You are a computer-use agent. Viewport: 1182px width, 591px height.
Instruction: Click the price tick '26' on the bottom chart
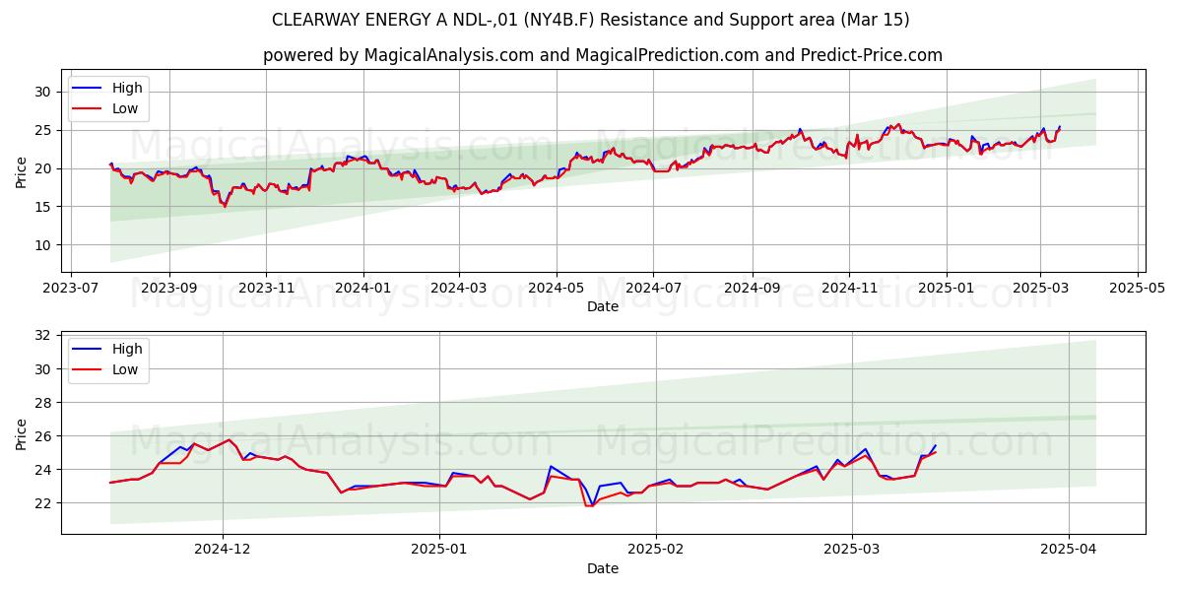[44, 435]
